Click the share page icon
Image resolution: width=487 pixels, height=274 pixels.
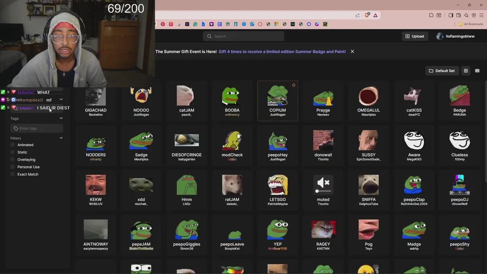pyautogui.click(x=358, y=15)
